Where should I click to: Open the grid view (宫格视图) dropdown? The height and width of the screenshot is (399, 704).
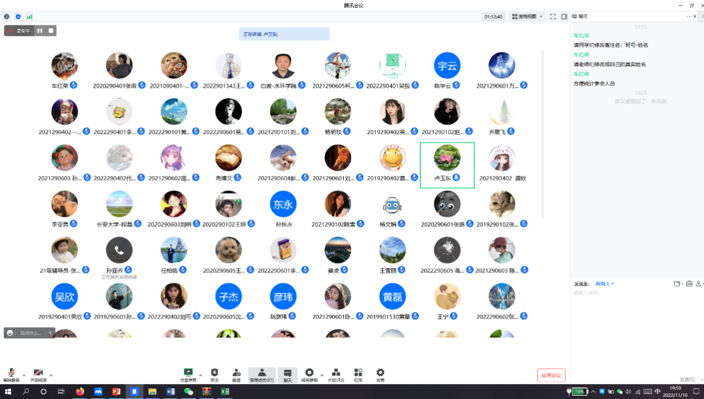pos(527,17)
